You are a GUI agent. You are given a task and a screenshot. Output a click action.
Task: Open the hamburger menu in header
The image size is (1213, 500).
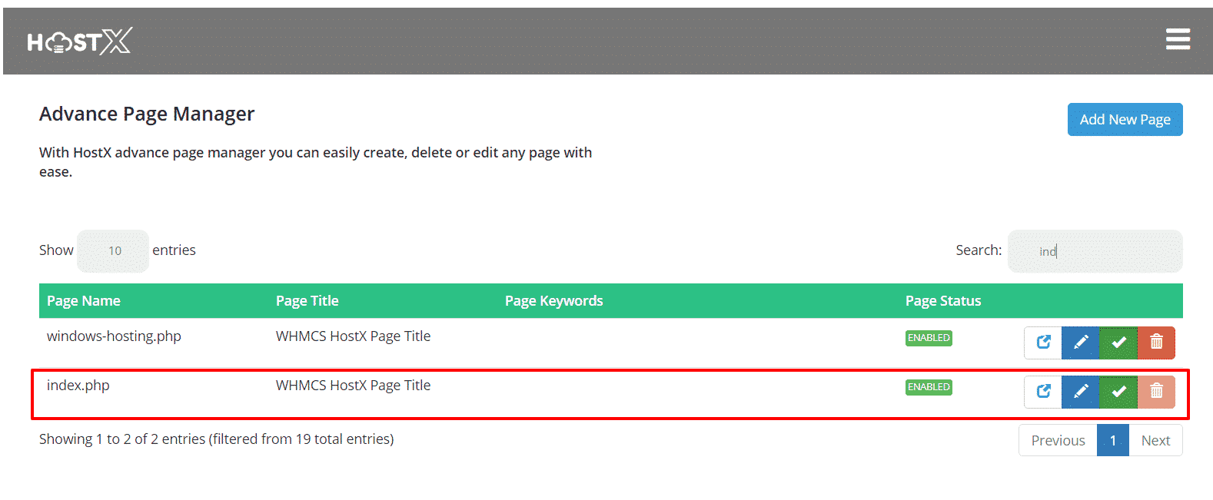(1177, 39)
